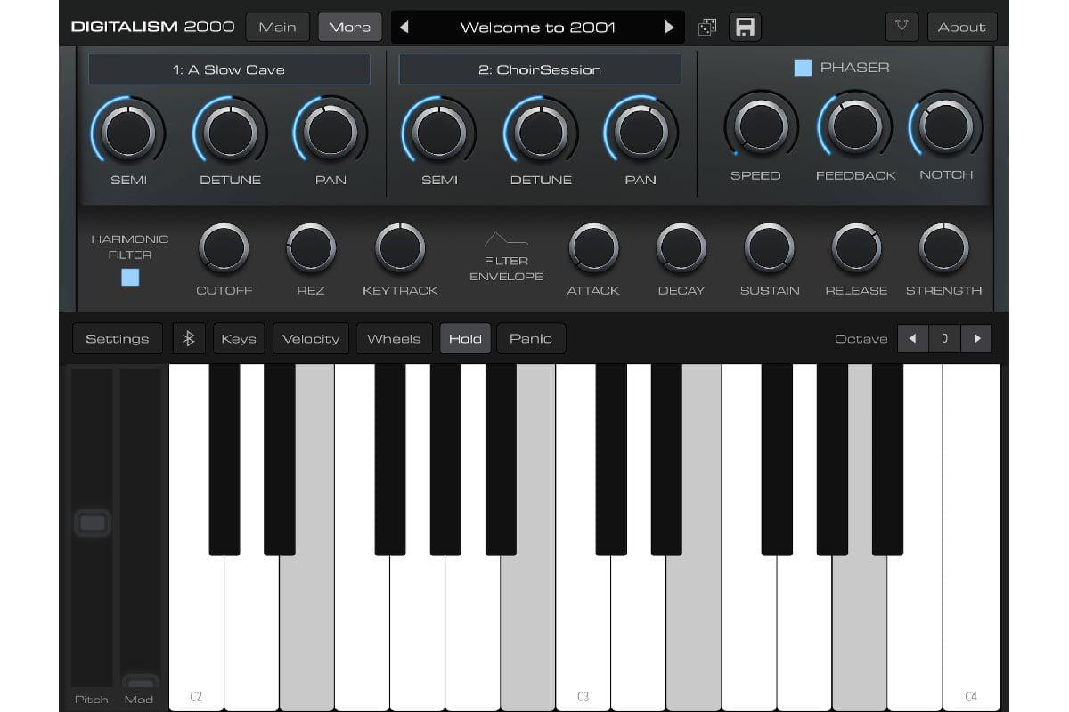Toggle the Velocity option
The width and height of the screenshot is (1069, 712).
[310, 338]
